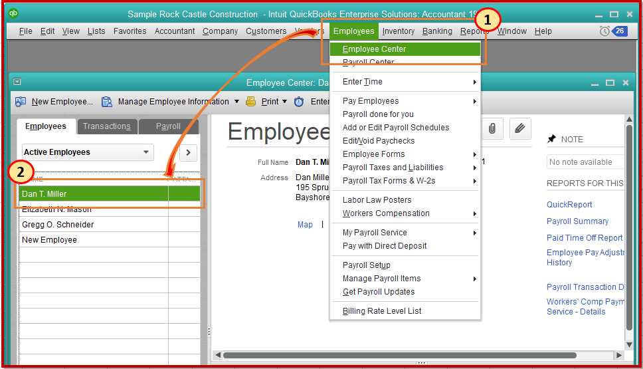Image resolution: width=643 pixels, height=369 pixels.
Task: Open Manage Employee Information dropdown arrow
Action: coord(236,101)
